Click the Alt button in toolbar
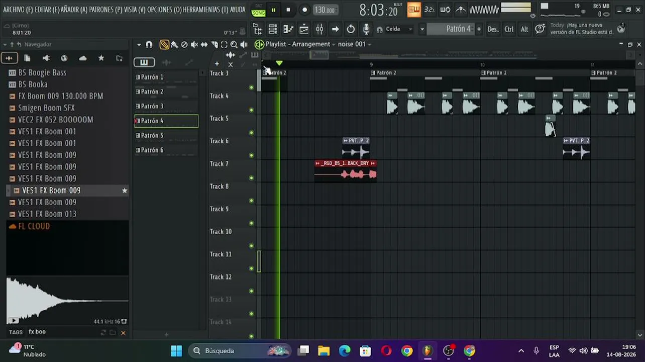 coord(524,29)
